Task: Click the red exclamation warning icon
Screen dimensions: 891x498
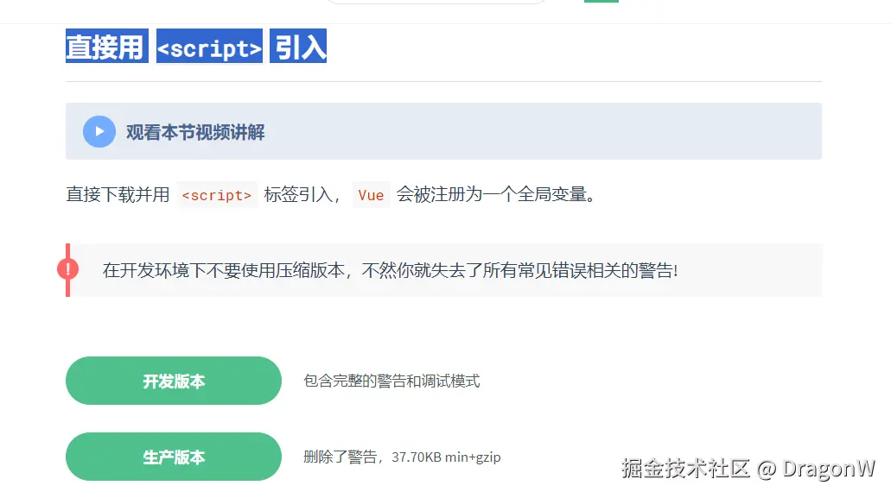Action: pos(67,269)
